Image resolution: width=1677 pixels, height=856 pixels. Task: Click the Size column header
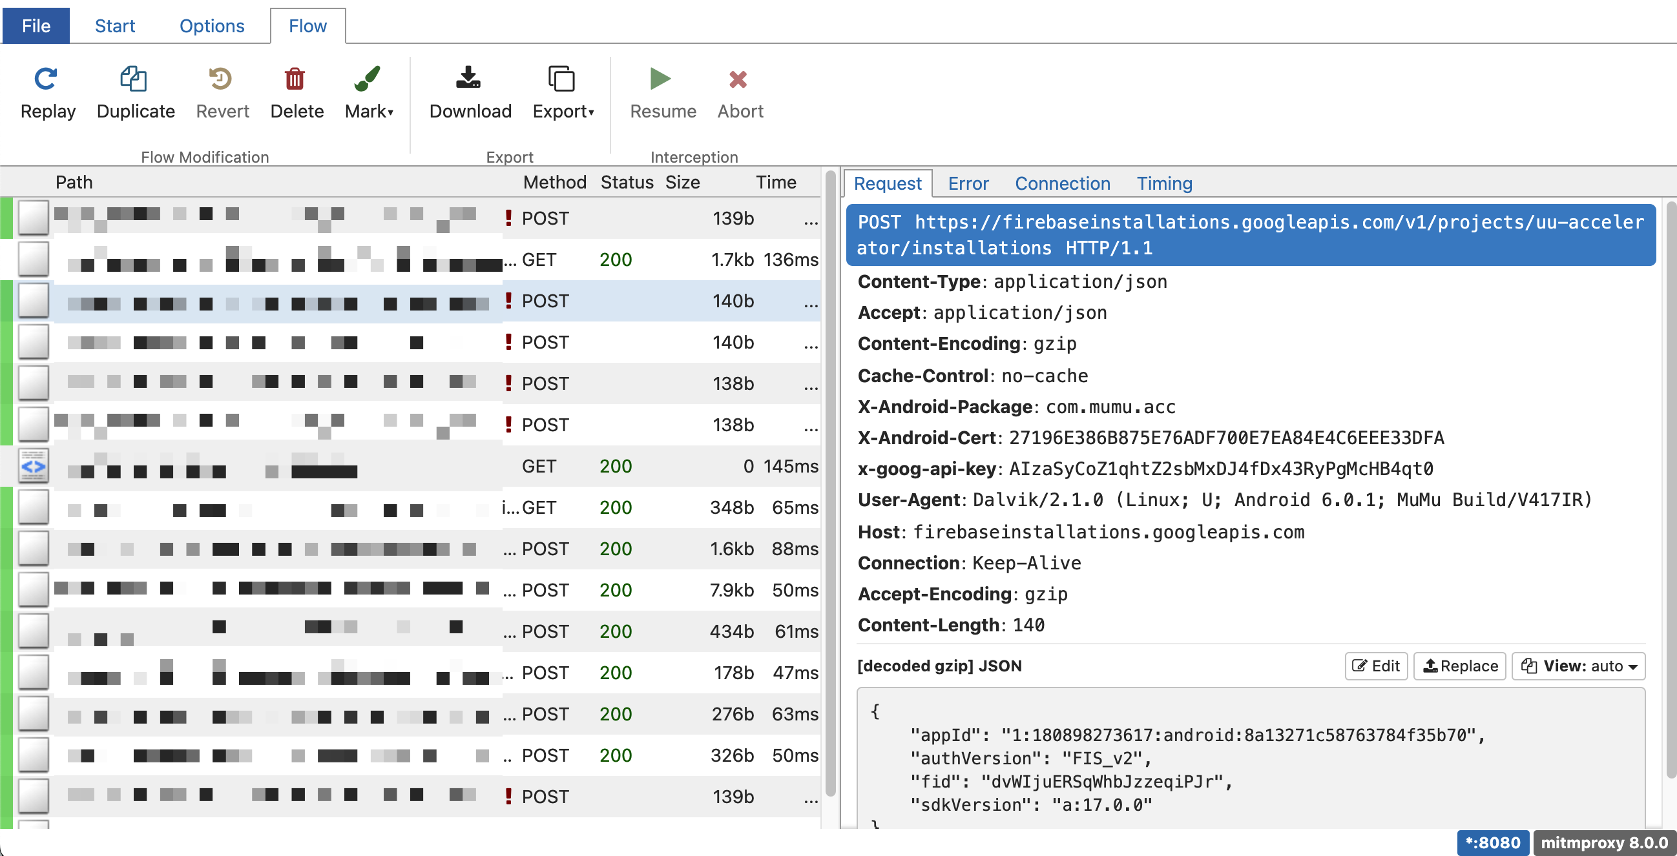(x=682, y=182)
